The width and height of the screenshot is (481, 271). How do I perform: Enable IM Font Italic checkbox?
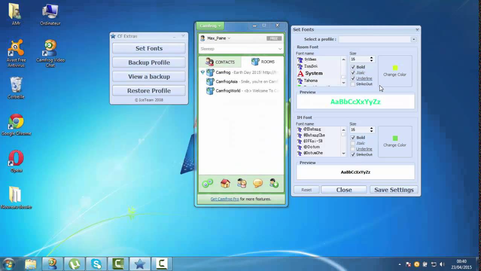point(353,143)
